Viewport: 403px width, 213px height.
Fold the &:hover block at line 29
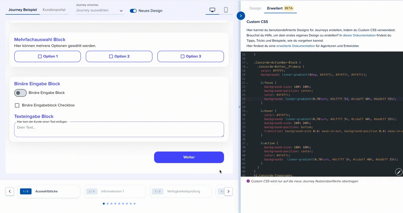point(247,111)
